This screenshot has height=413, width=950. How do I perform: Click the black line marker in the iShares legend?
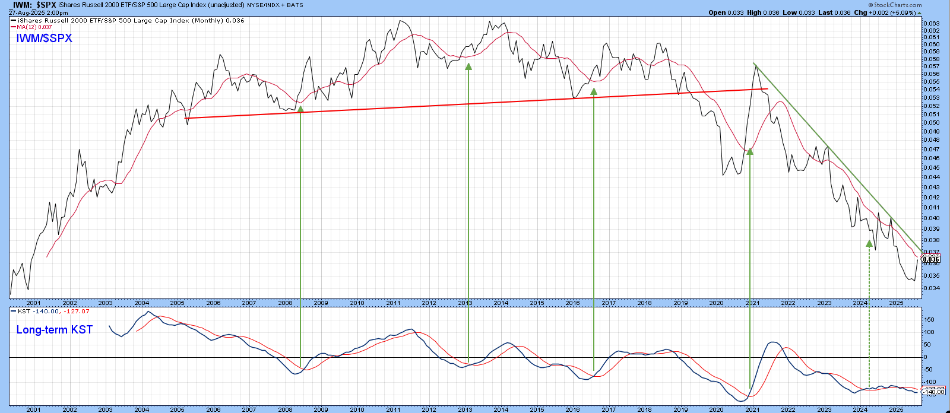tap(13, 21)
